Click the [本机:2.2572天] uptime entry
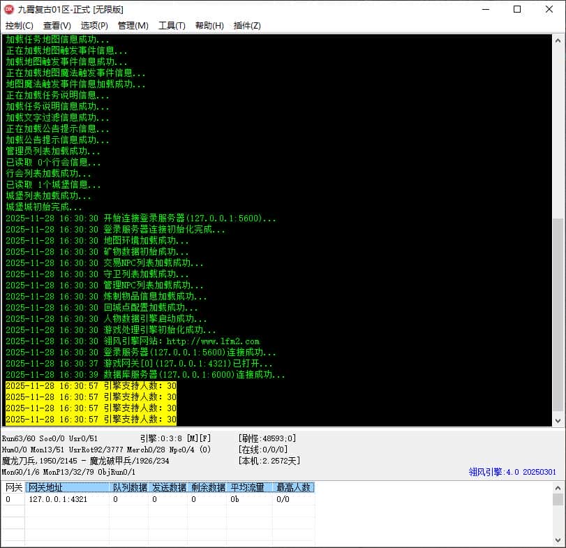 269,461
